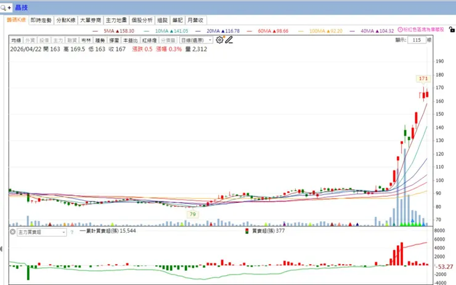Viewport: 456px width, 285px height.
Task: Click the info icon beside the pink zone note
Action: (400, 29)
